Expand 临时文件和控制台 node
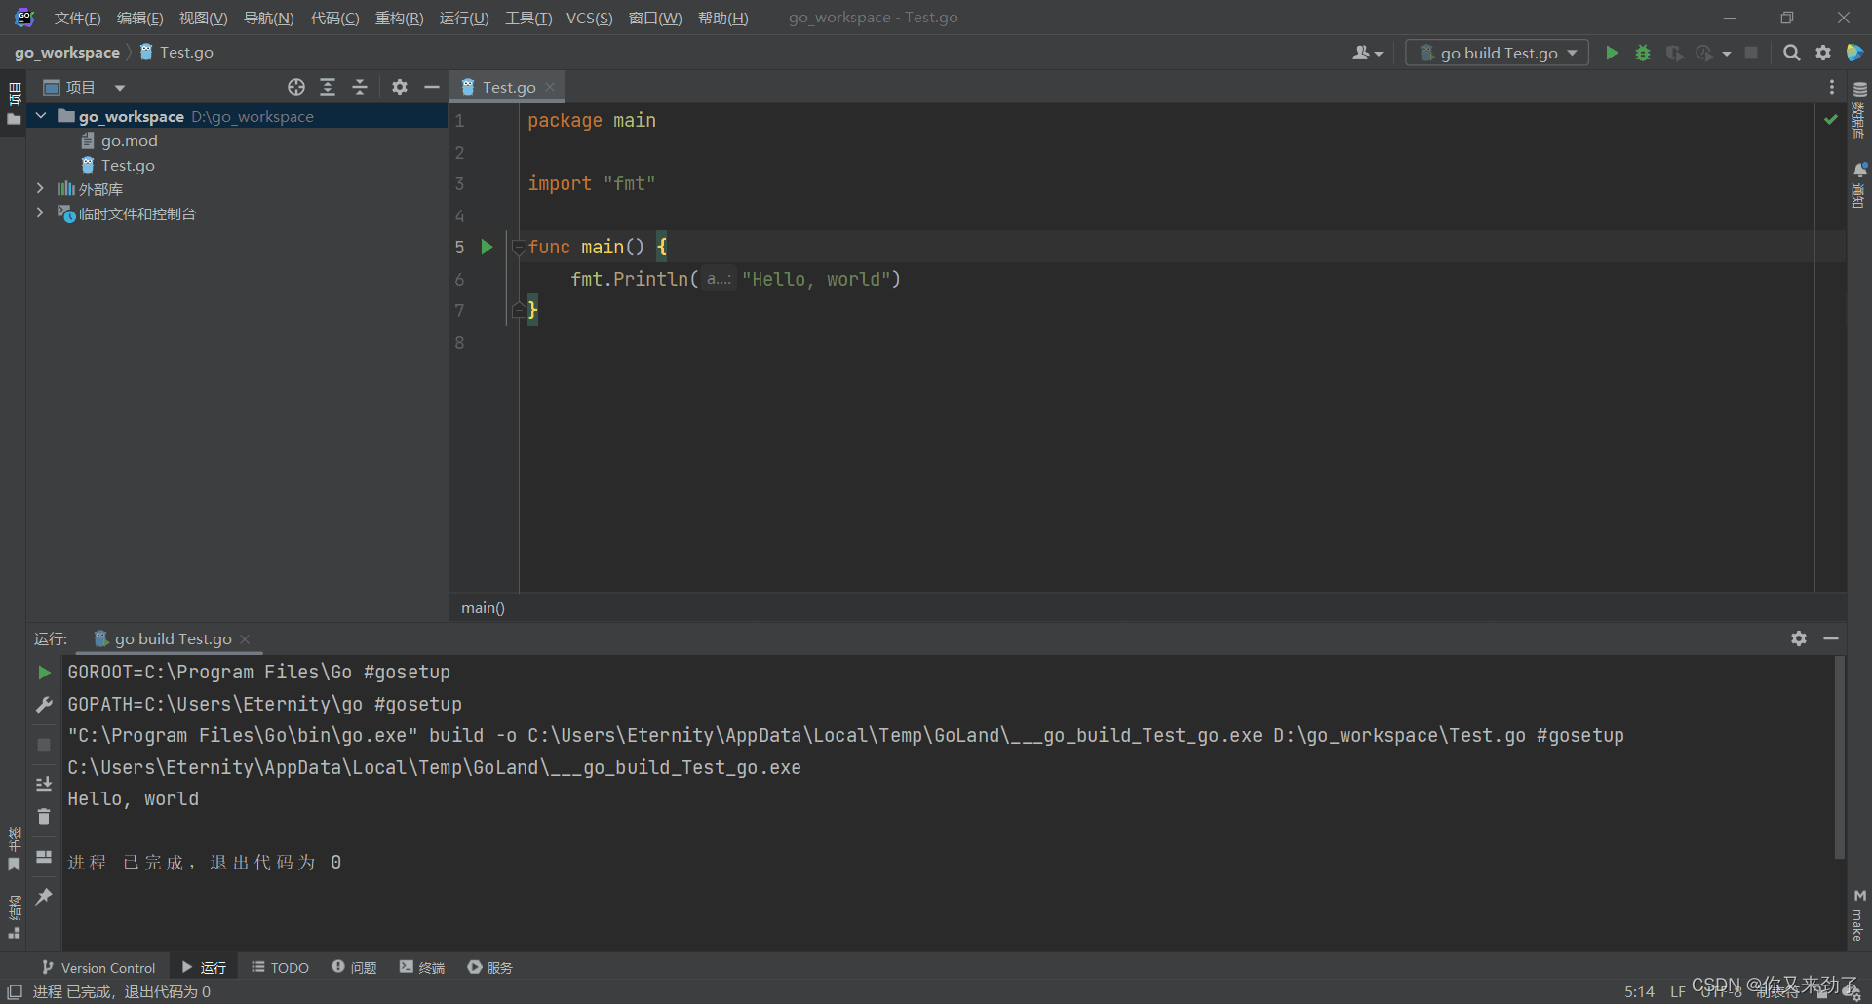The height and width of the screenshot is (1004, 1872). tap(40, 212)
